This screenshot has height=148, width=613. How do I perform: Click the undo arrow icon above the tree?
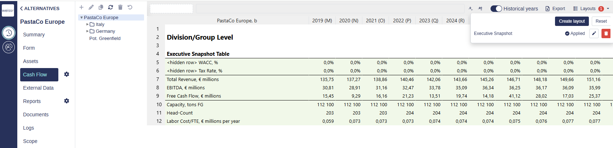(130, 7)
